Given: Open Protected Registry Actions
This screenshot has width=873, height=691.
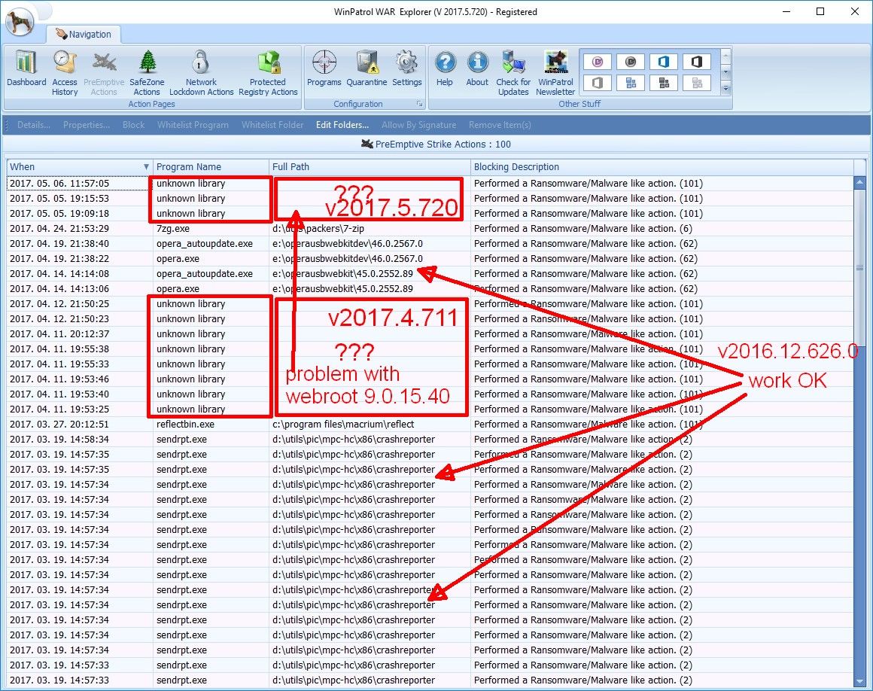Looking at the screenshot, I should click(268, 73).
